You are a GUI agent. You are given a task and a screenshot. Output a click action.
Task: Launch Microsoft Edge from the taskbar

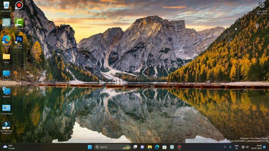157,147
